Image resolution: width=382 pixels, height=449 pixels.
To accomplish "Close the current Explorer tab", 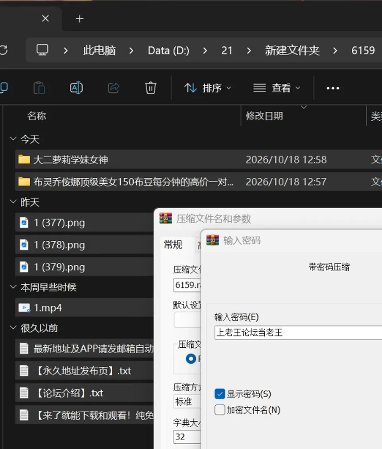I will point(45,19).
